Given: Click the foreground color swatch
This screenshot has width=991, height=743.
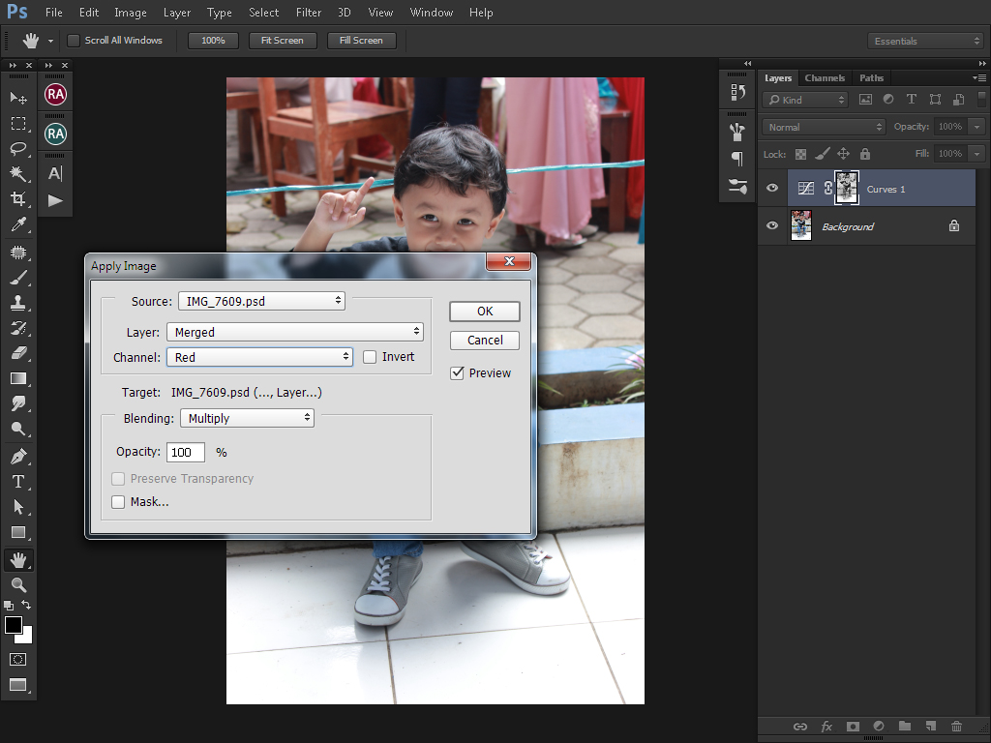Looking at the screenshot, I should 14,625.
